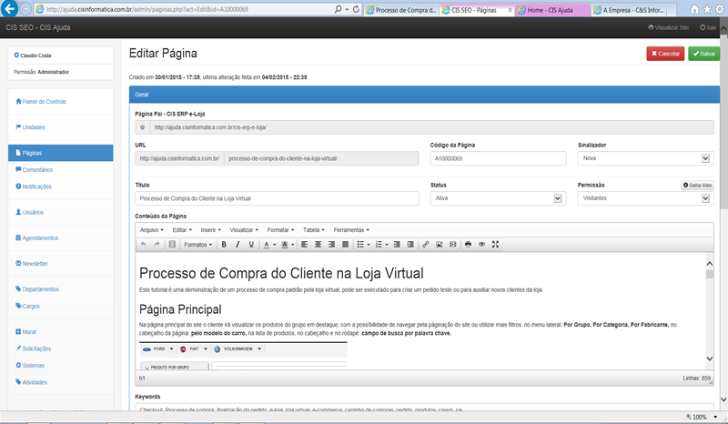Click the red Cancelar button

[x=665, y=54]
